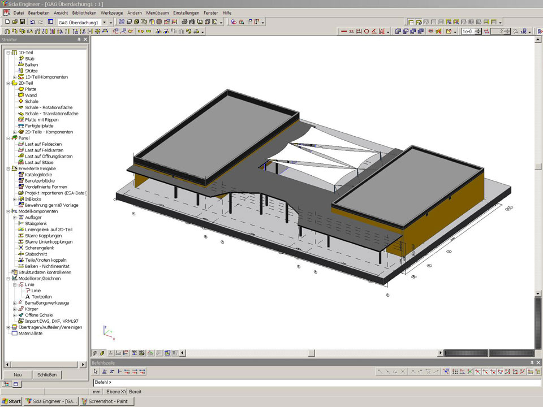Open the Menübaum menu

point(157,12)
